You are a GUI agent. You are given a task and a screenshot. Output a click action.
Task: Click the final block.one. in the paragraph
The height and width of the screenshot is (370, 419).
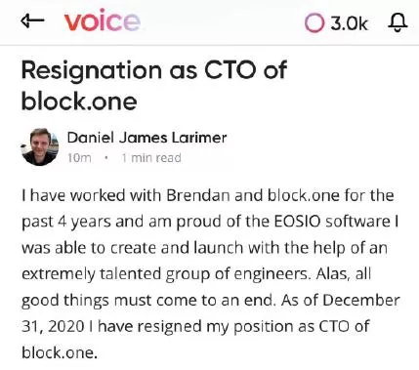click(60, 352)
